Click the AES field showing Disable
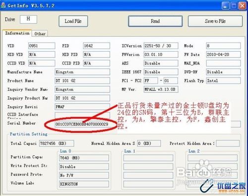This screenshot has height=196, width=248. coord(161,63)
